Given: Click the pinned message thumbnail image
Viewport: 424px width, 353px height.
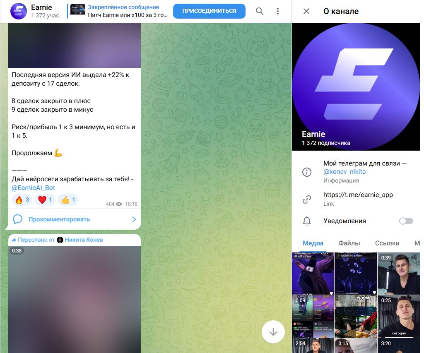Looking at the screenshot, I should point(78,10).
